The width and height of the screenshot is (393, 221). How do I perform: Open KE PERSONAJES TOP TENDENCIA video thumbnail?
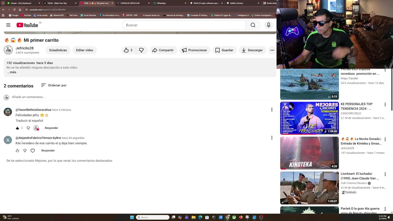(309, 118)
